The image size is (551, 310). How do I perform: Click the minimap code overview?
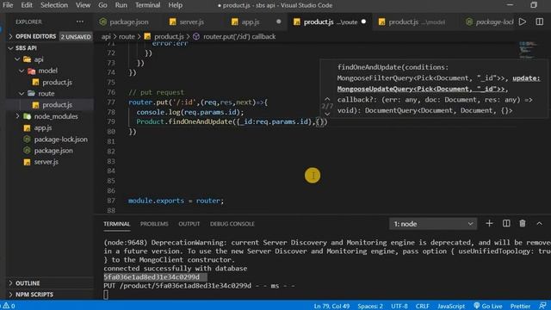pos(528,49)
